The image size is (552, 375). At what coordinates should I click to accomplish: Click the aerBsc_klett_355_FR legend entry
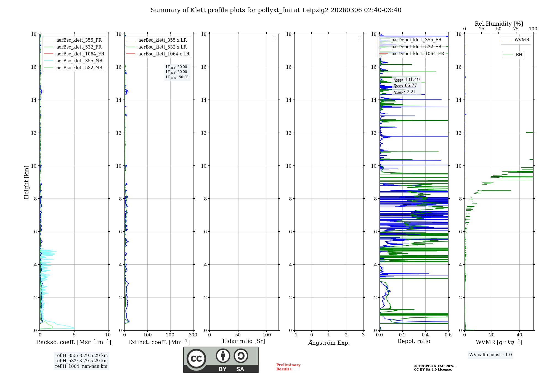[x=79, y=40]
